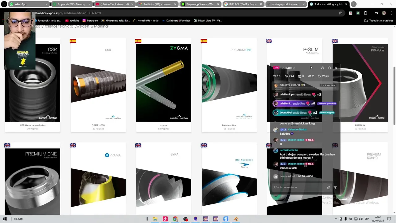Open the Zygma catalog thumbnail
Viewport: 396px width, 223px height.
164,83
